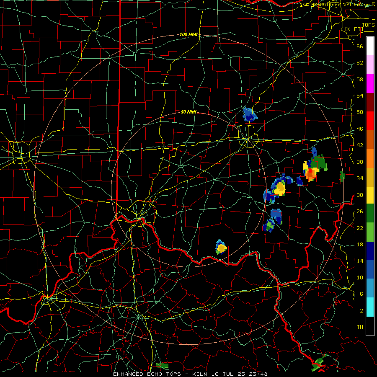377x377 pixels.
Task: Click the 22 label on the tops scale
Action: [360, 228]
